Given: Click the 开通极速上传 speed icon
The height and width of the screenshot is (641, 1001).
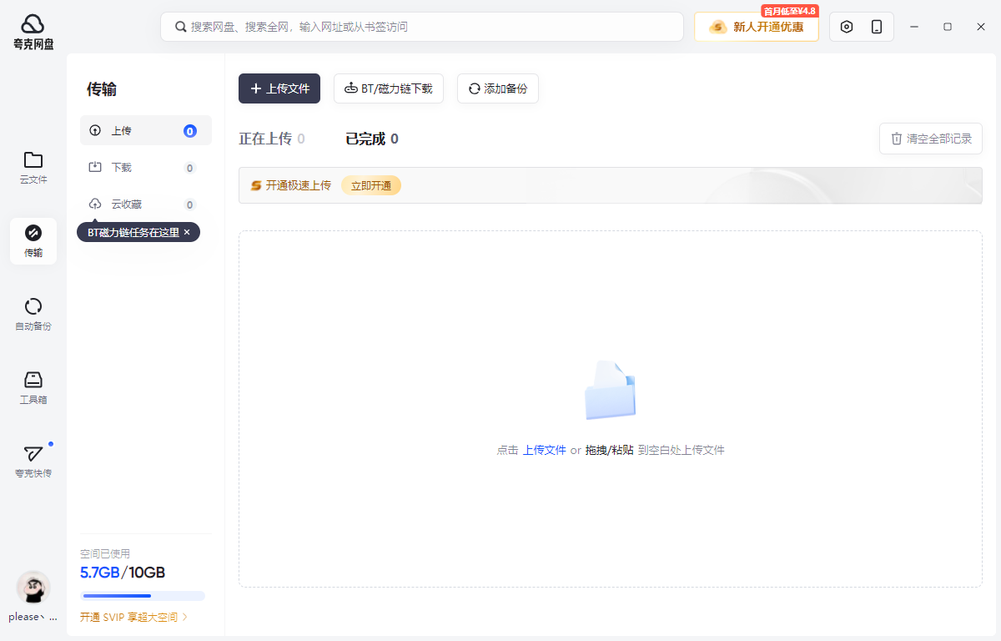Looking at the screenshot, I should [256, 185].
